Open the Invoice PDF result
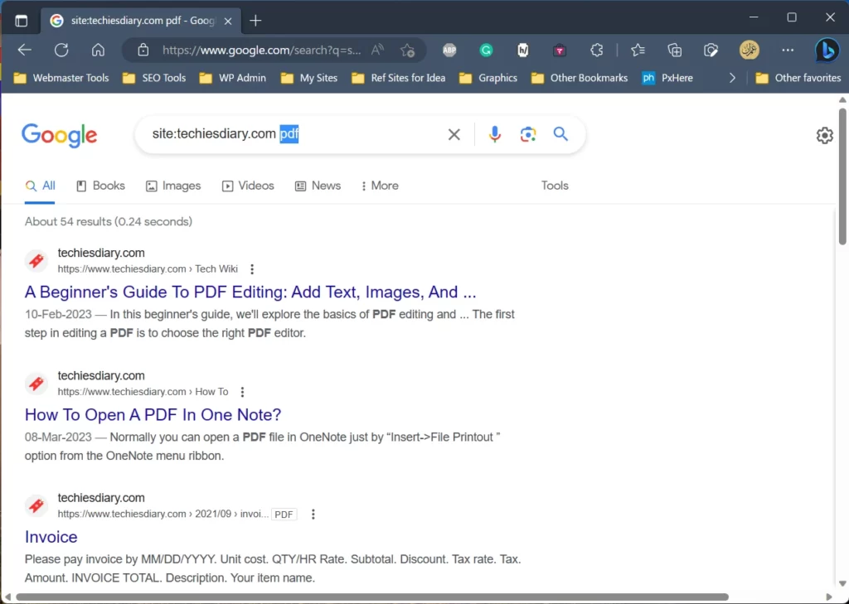This screenshot has height=604, width=849. 51,537
